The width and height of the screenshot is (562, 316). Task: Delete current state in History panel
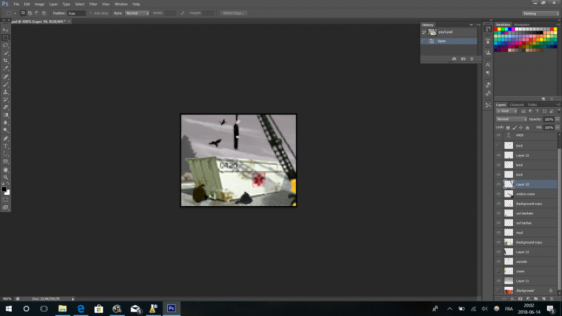[x=472, y=59]
